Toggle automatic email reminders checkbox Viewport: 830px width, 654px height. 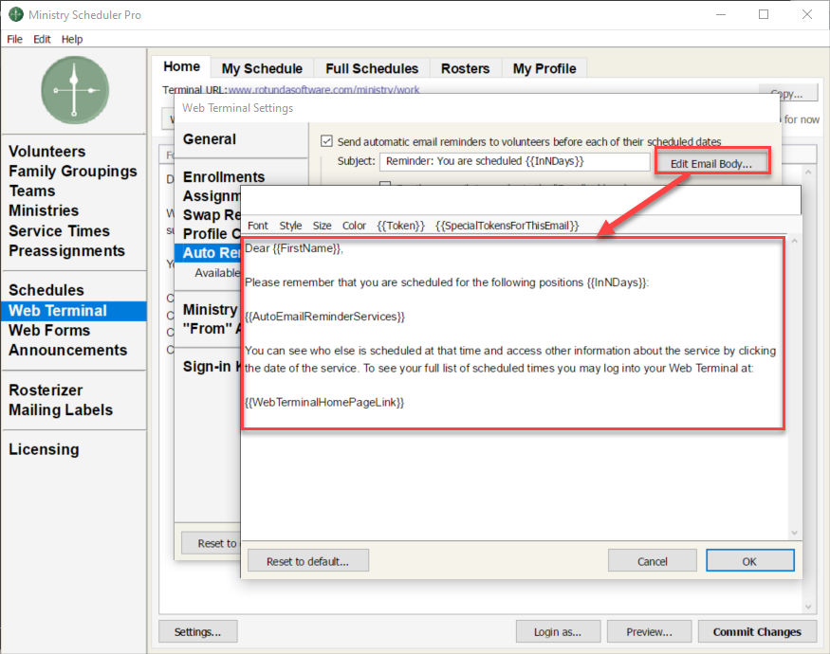click(x=326, y=141)
